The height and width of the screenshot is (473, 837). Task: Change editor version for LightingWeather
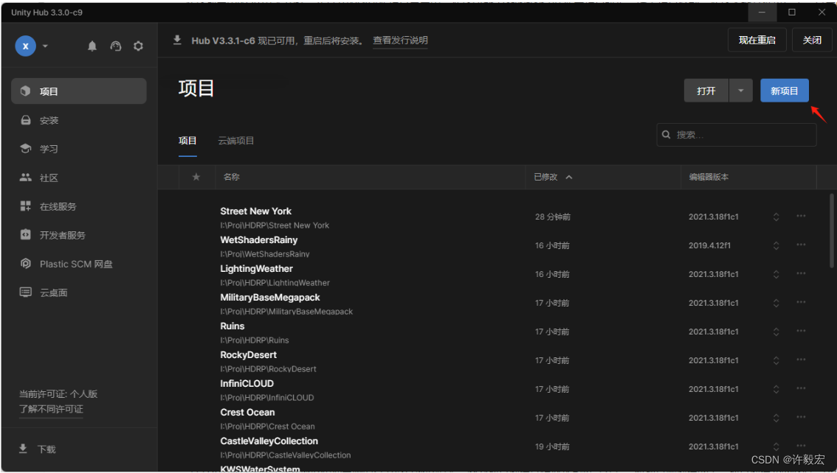(x=776, y=274)
